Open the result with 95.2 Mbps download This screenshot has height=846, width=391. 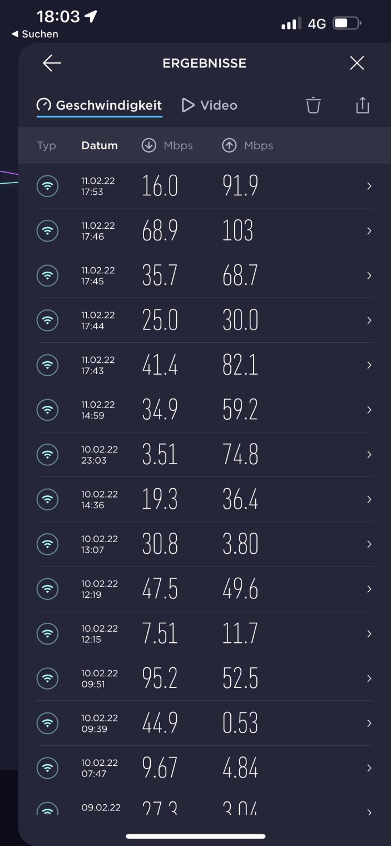click(x=160, y=678)
